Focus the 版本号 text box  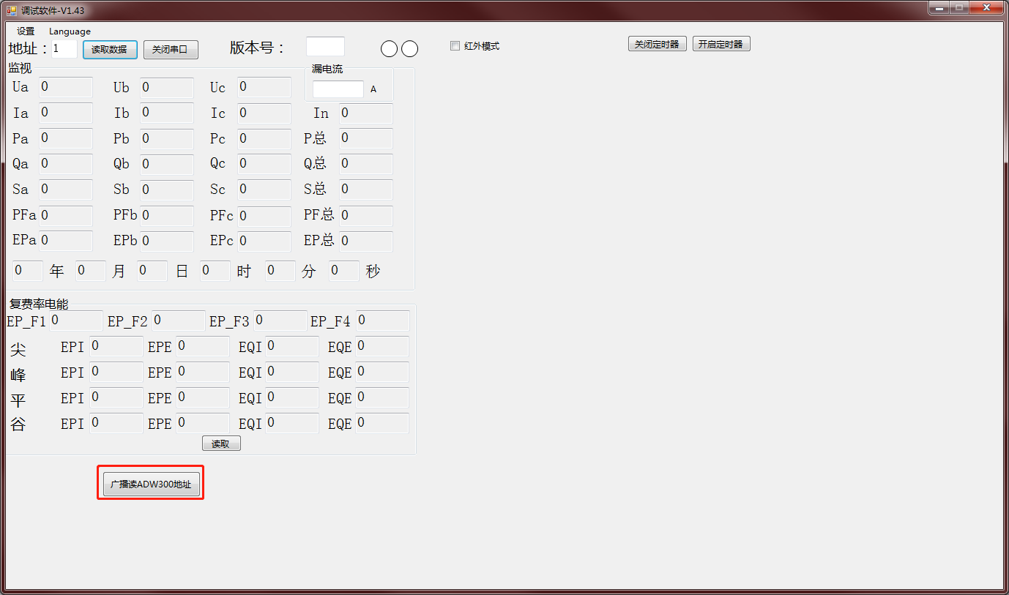click(x=325, y=47)
